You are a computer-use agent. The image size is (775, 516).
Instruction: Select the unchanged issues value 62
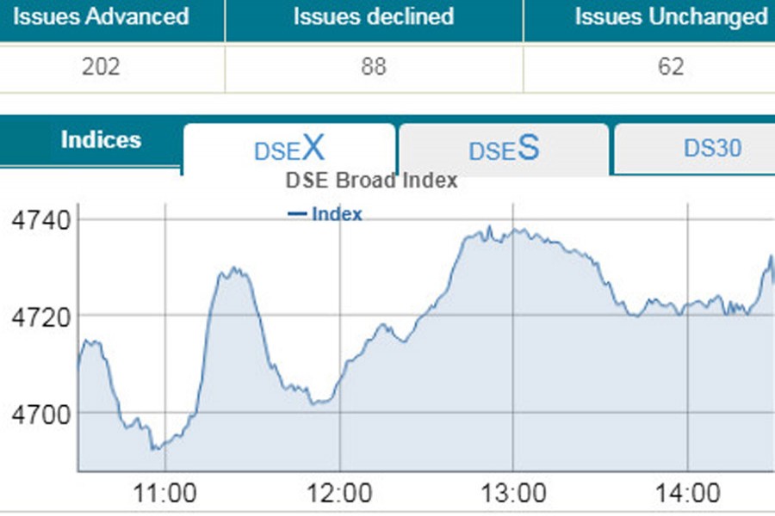671,66
